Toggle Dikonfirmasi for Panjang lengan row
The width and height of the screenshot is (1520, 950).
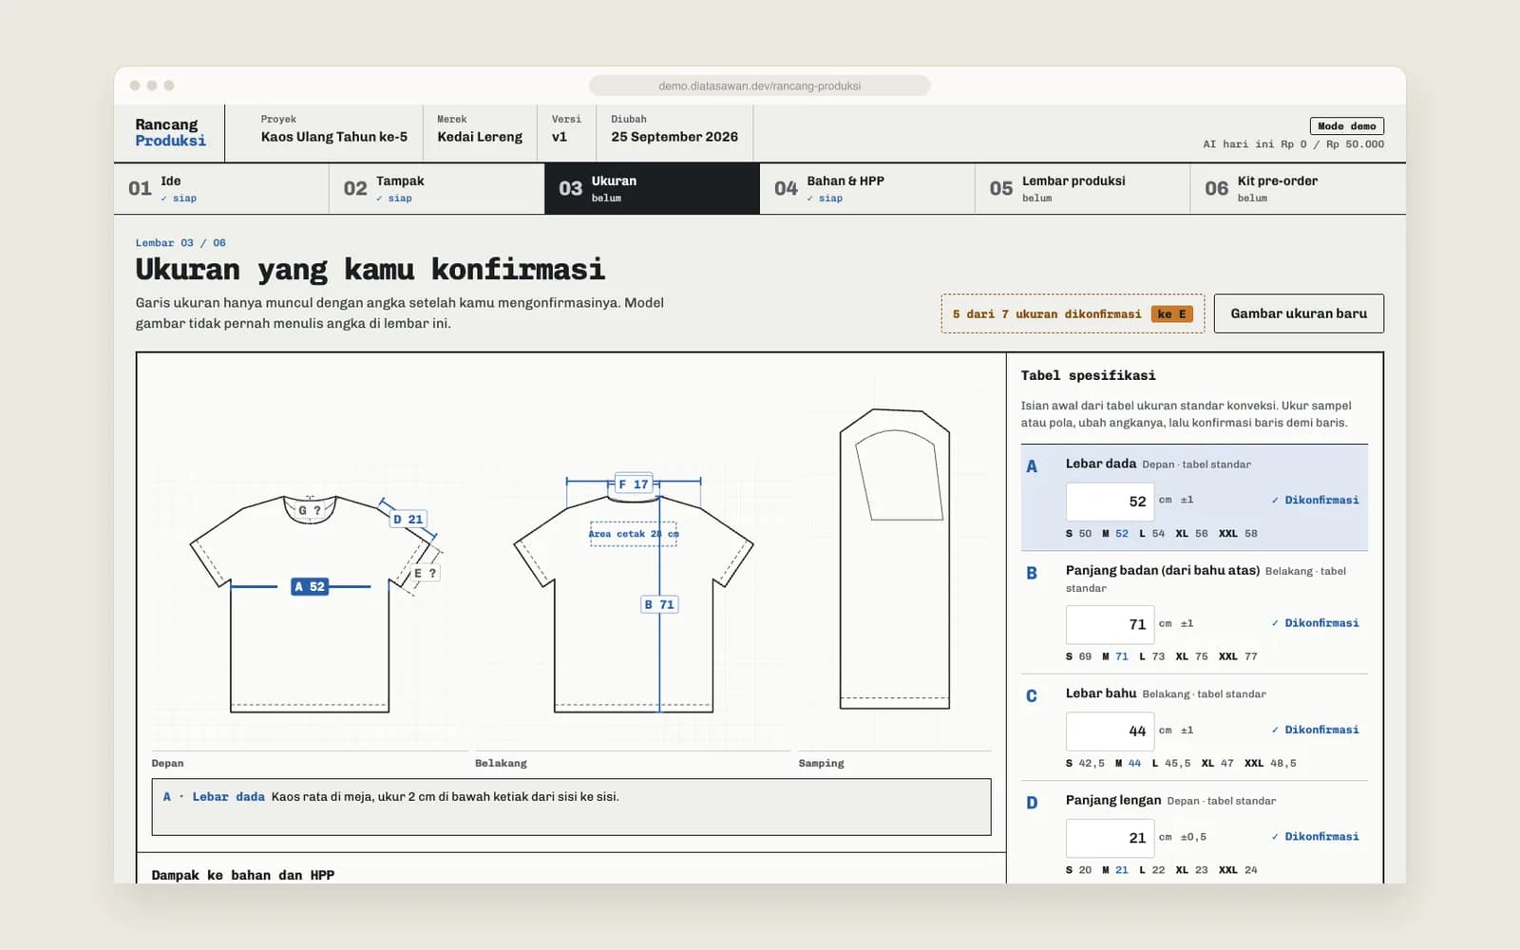(x=1315, y=837)
